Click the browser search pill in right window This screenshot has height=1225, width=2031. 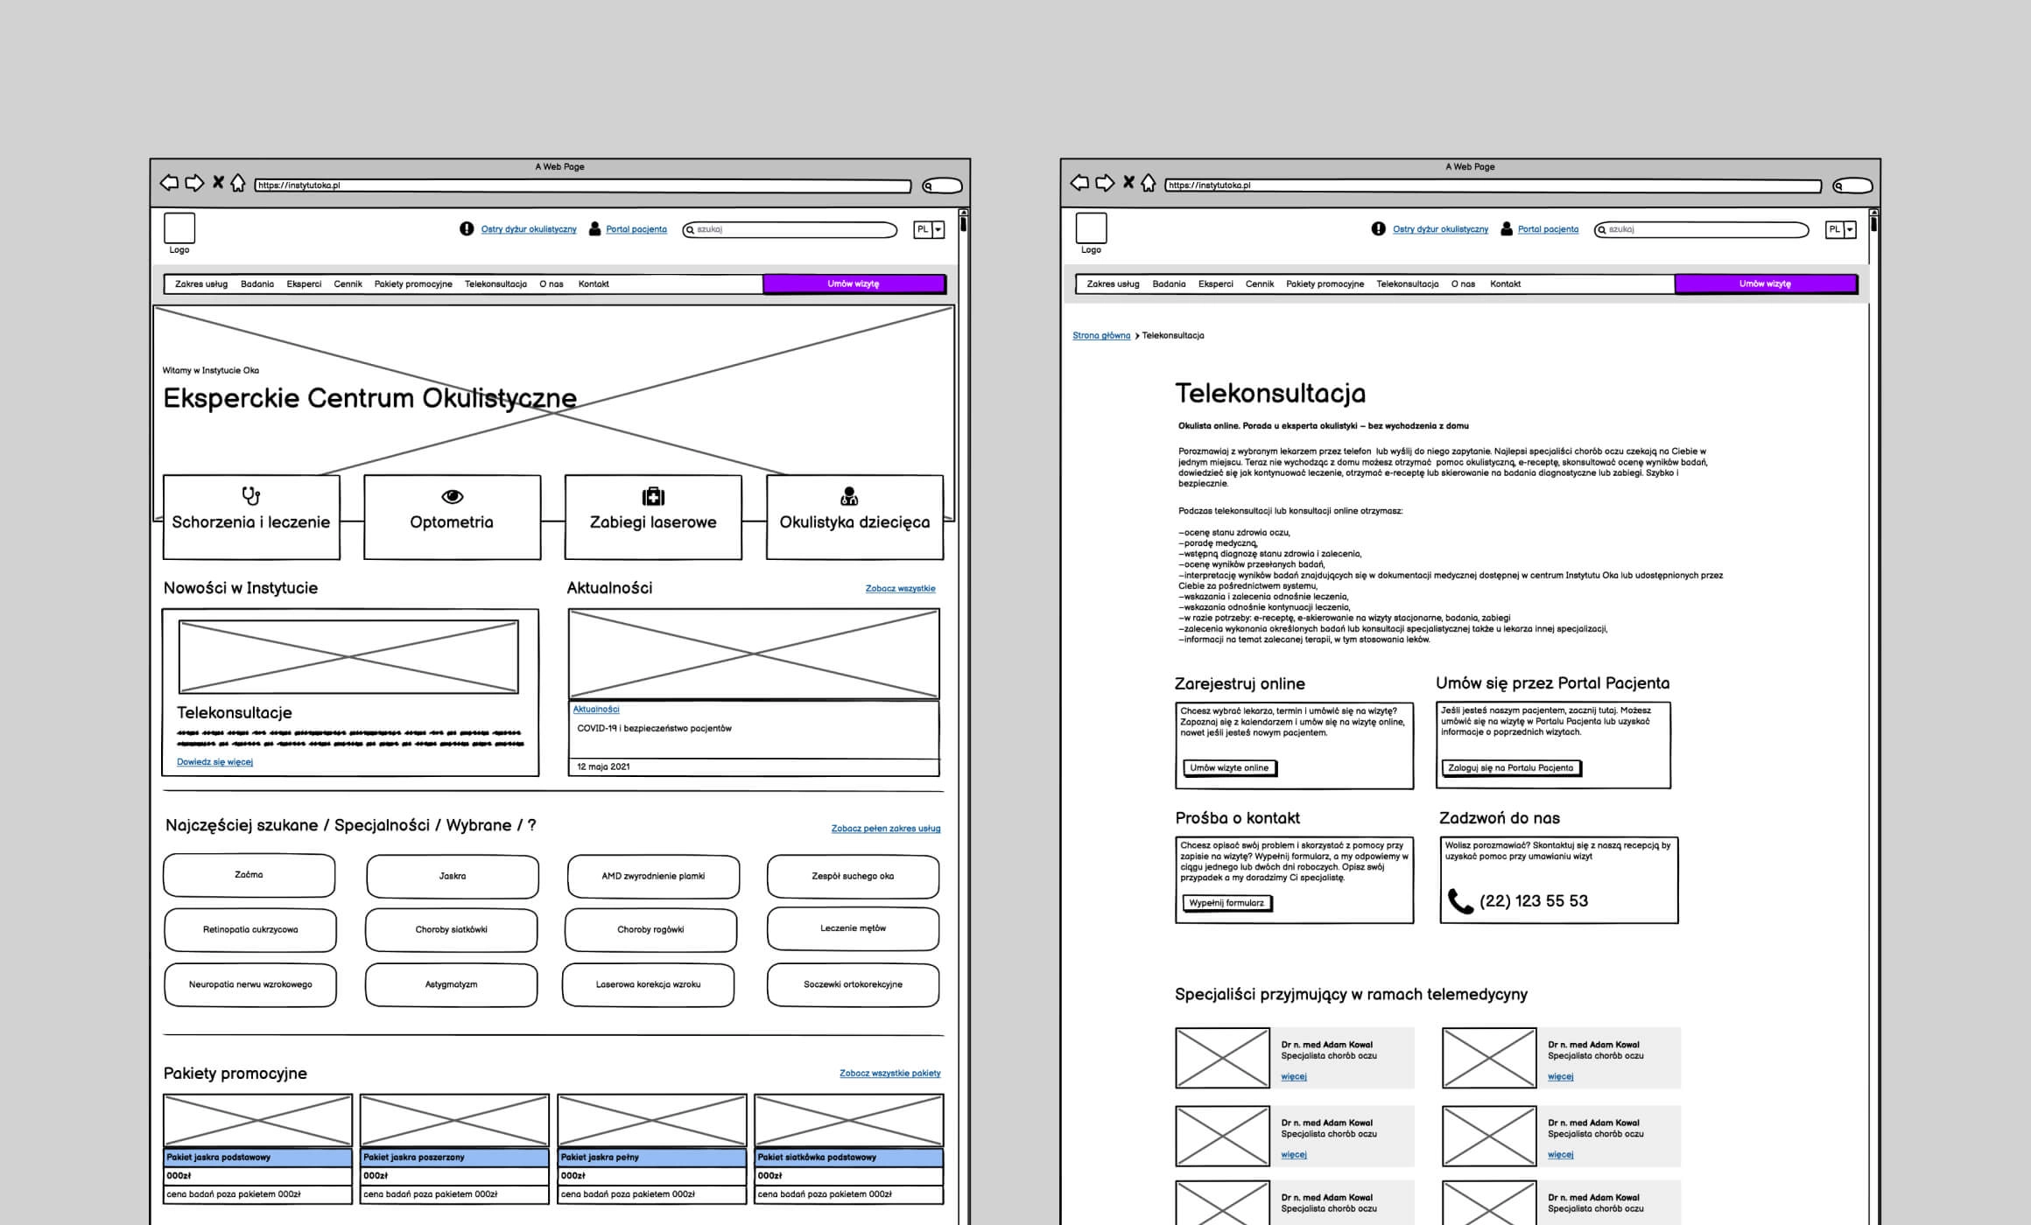coord(1853,185)
